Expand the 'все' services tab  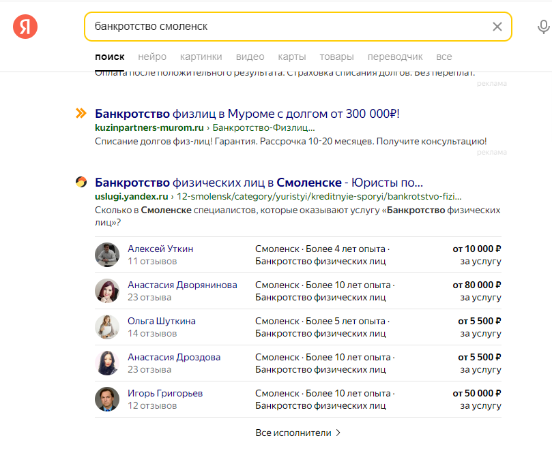444,57
